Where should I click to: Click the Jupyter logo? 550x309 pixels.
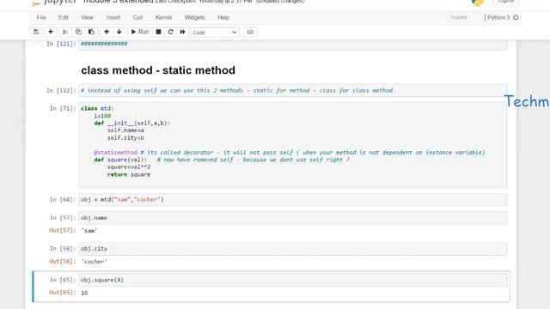click(55, 2)
